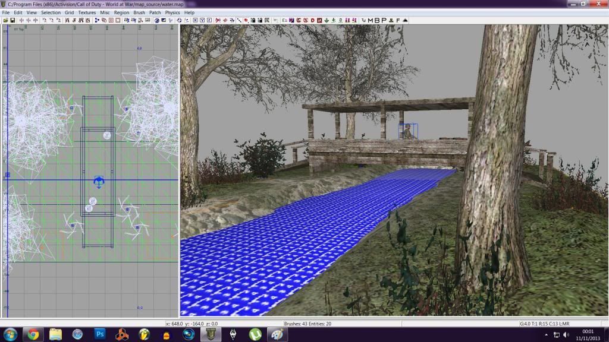Screen dimensions: 609x342
Task: Open File Explorer from the taskbar
Action: [55, 334]
